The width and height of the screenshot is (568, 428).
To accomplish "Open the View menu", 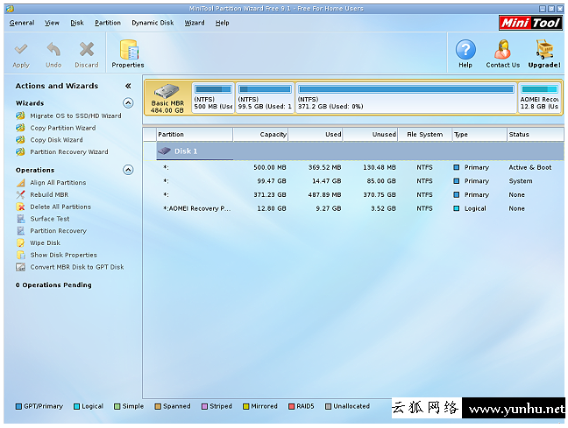I will tap(52, 23).
